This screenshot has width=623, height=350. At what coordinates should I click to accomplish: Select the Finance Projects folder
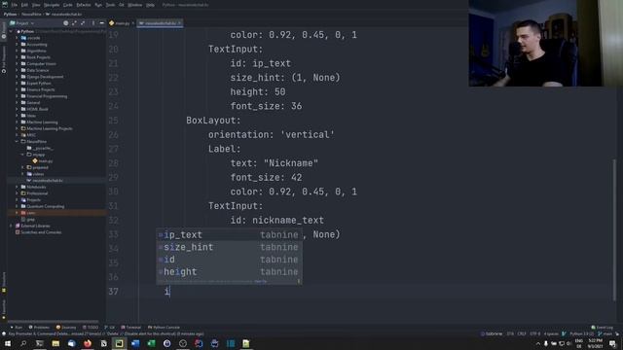(41, 89)
